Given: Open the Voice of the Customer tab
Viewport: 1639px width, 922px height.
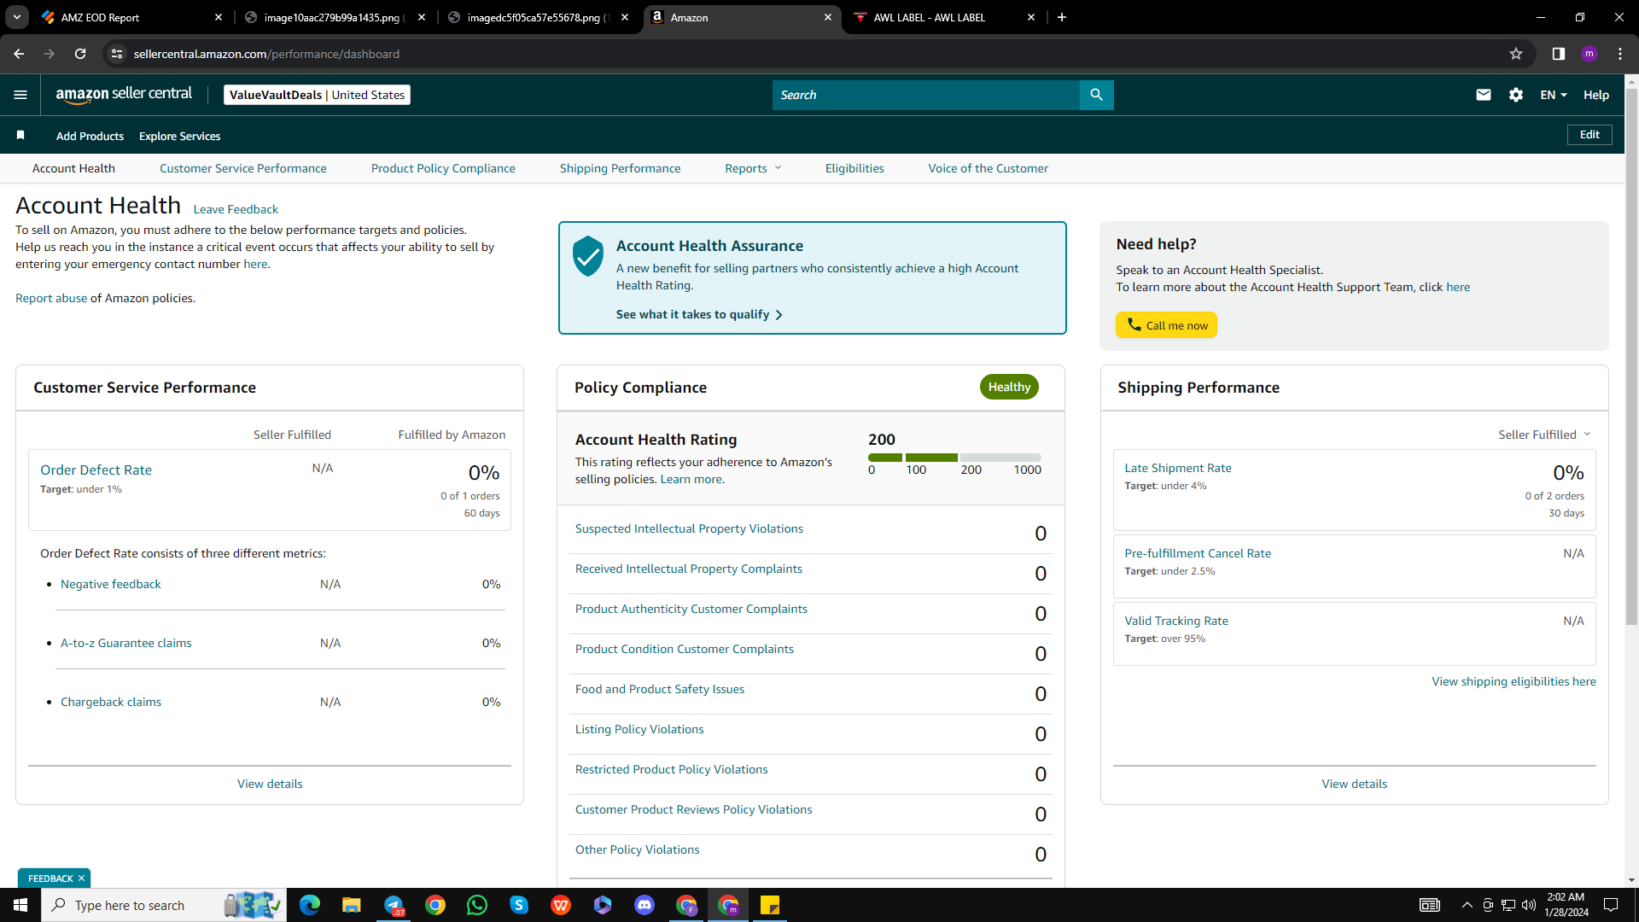Looking at the screenshot, I should pos(989,168).
